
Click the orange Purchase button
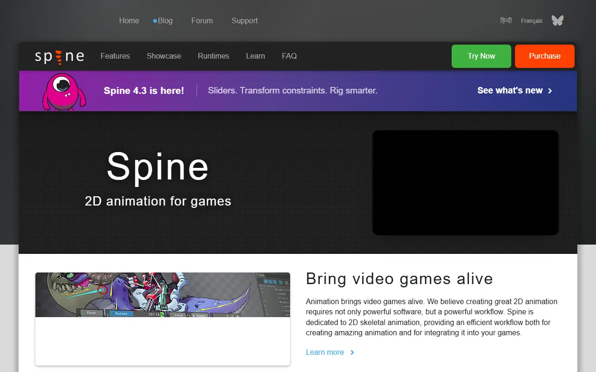click(x=545, y=56)
